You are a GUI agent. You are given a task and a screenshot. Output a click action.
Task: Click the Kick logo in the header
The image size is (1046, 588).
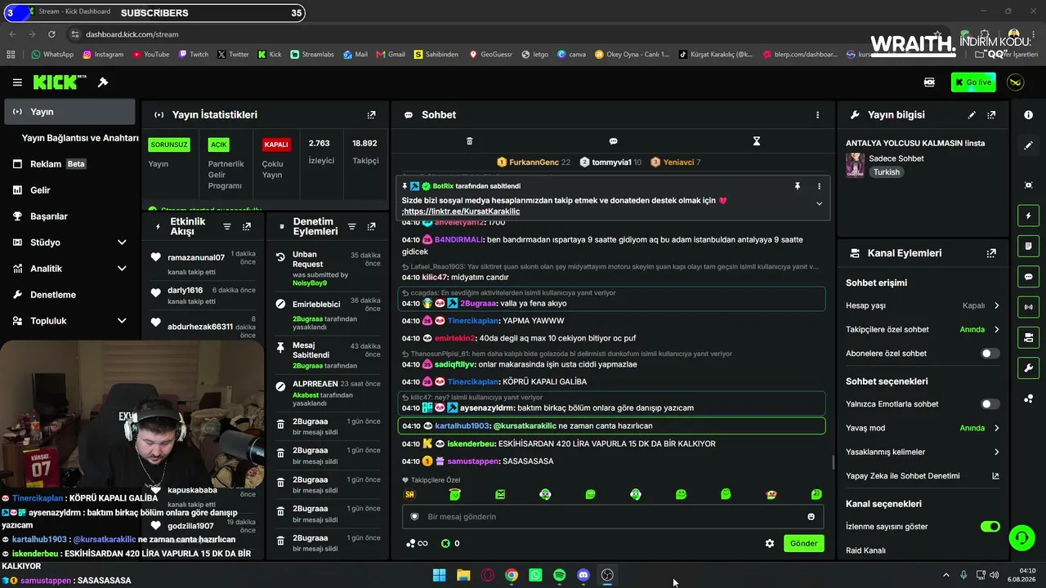(60, 82)
